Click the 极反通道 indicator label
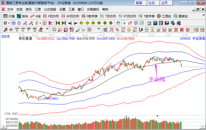 click(25, 39)
